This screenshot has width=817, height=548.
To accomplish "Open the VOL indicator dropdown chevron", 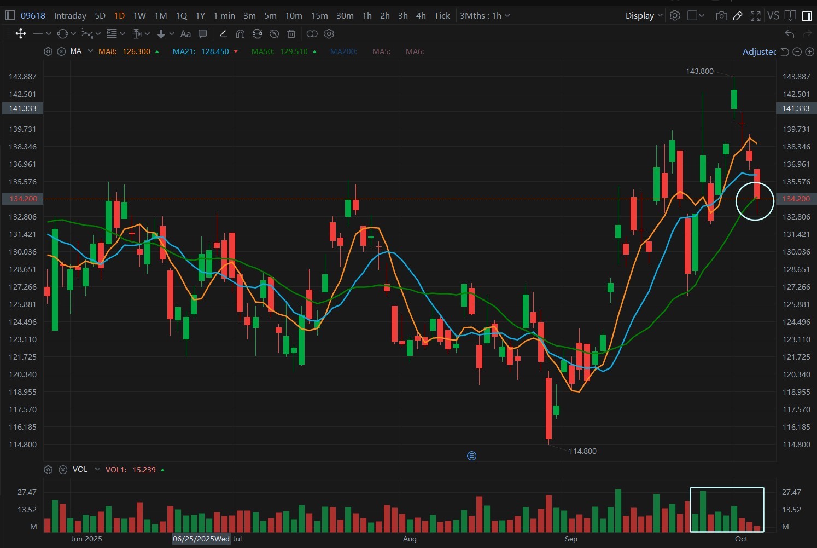I will pyautogui.click(x=97, y=470).
